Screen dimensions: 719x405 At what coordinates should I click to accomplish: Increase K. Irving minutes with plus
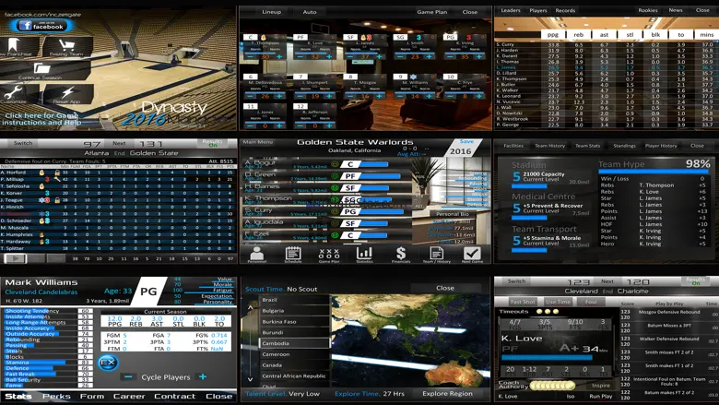478,57
